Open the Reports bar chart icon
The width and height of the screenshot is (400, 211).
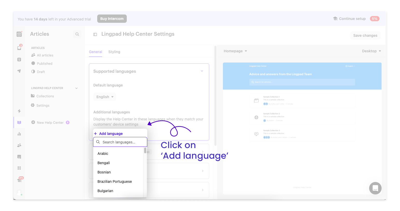(x=19, y=134)
